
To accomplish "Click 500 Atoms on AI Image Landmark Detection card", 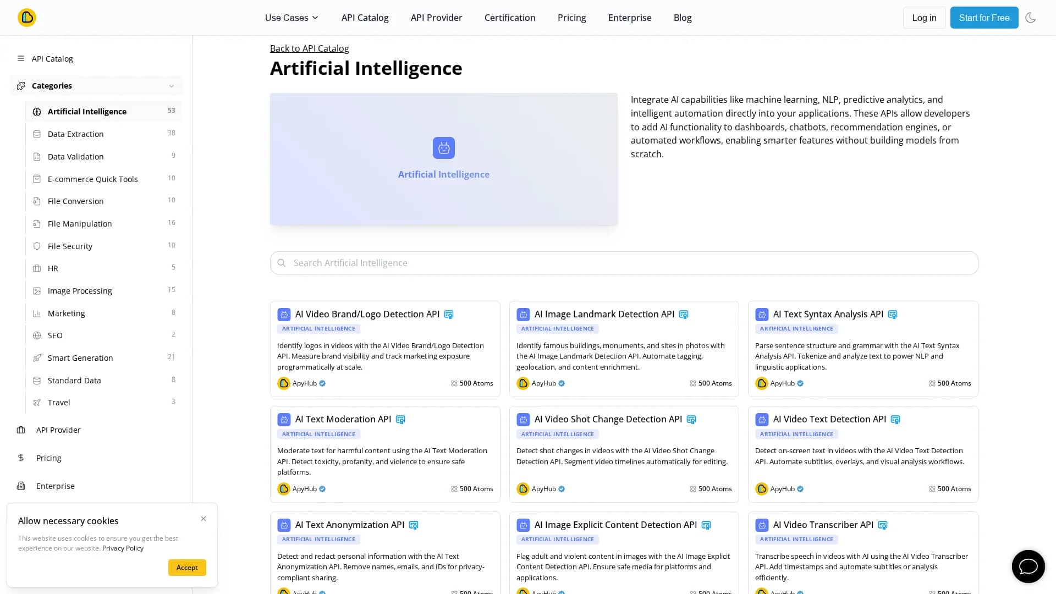I will 711,383.
